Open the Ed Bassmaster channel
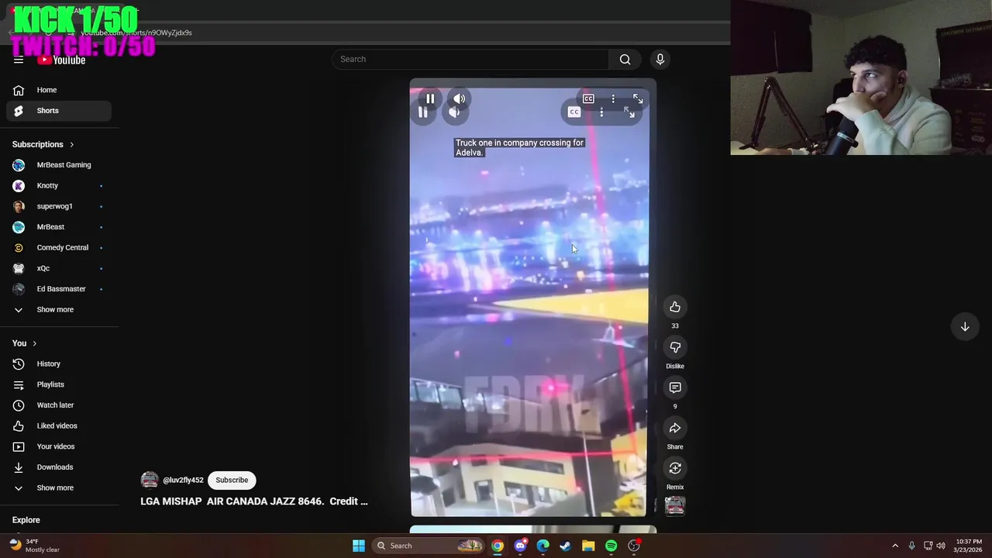This screenshot has width=992, height=558. click(x=59, y=289)
